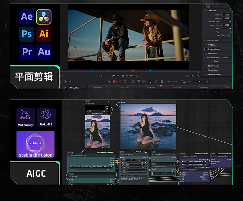Open the DaVinci Resolve icon
The image size is (243, 201).
[x=44, y=17]
